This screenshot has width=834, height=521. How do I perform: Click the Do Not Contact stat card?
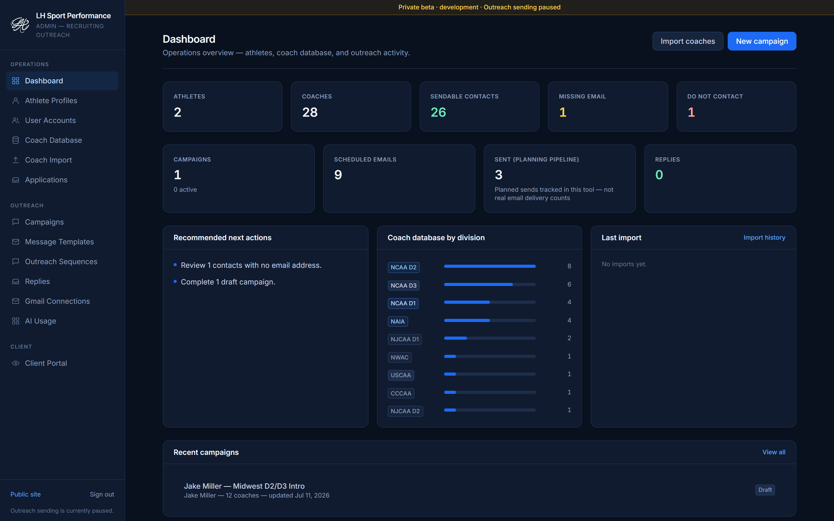736,107
